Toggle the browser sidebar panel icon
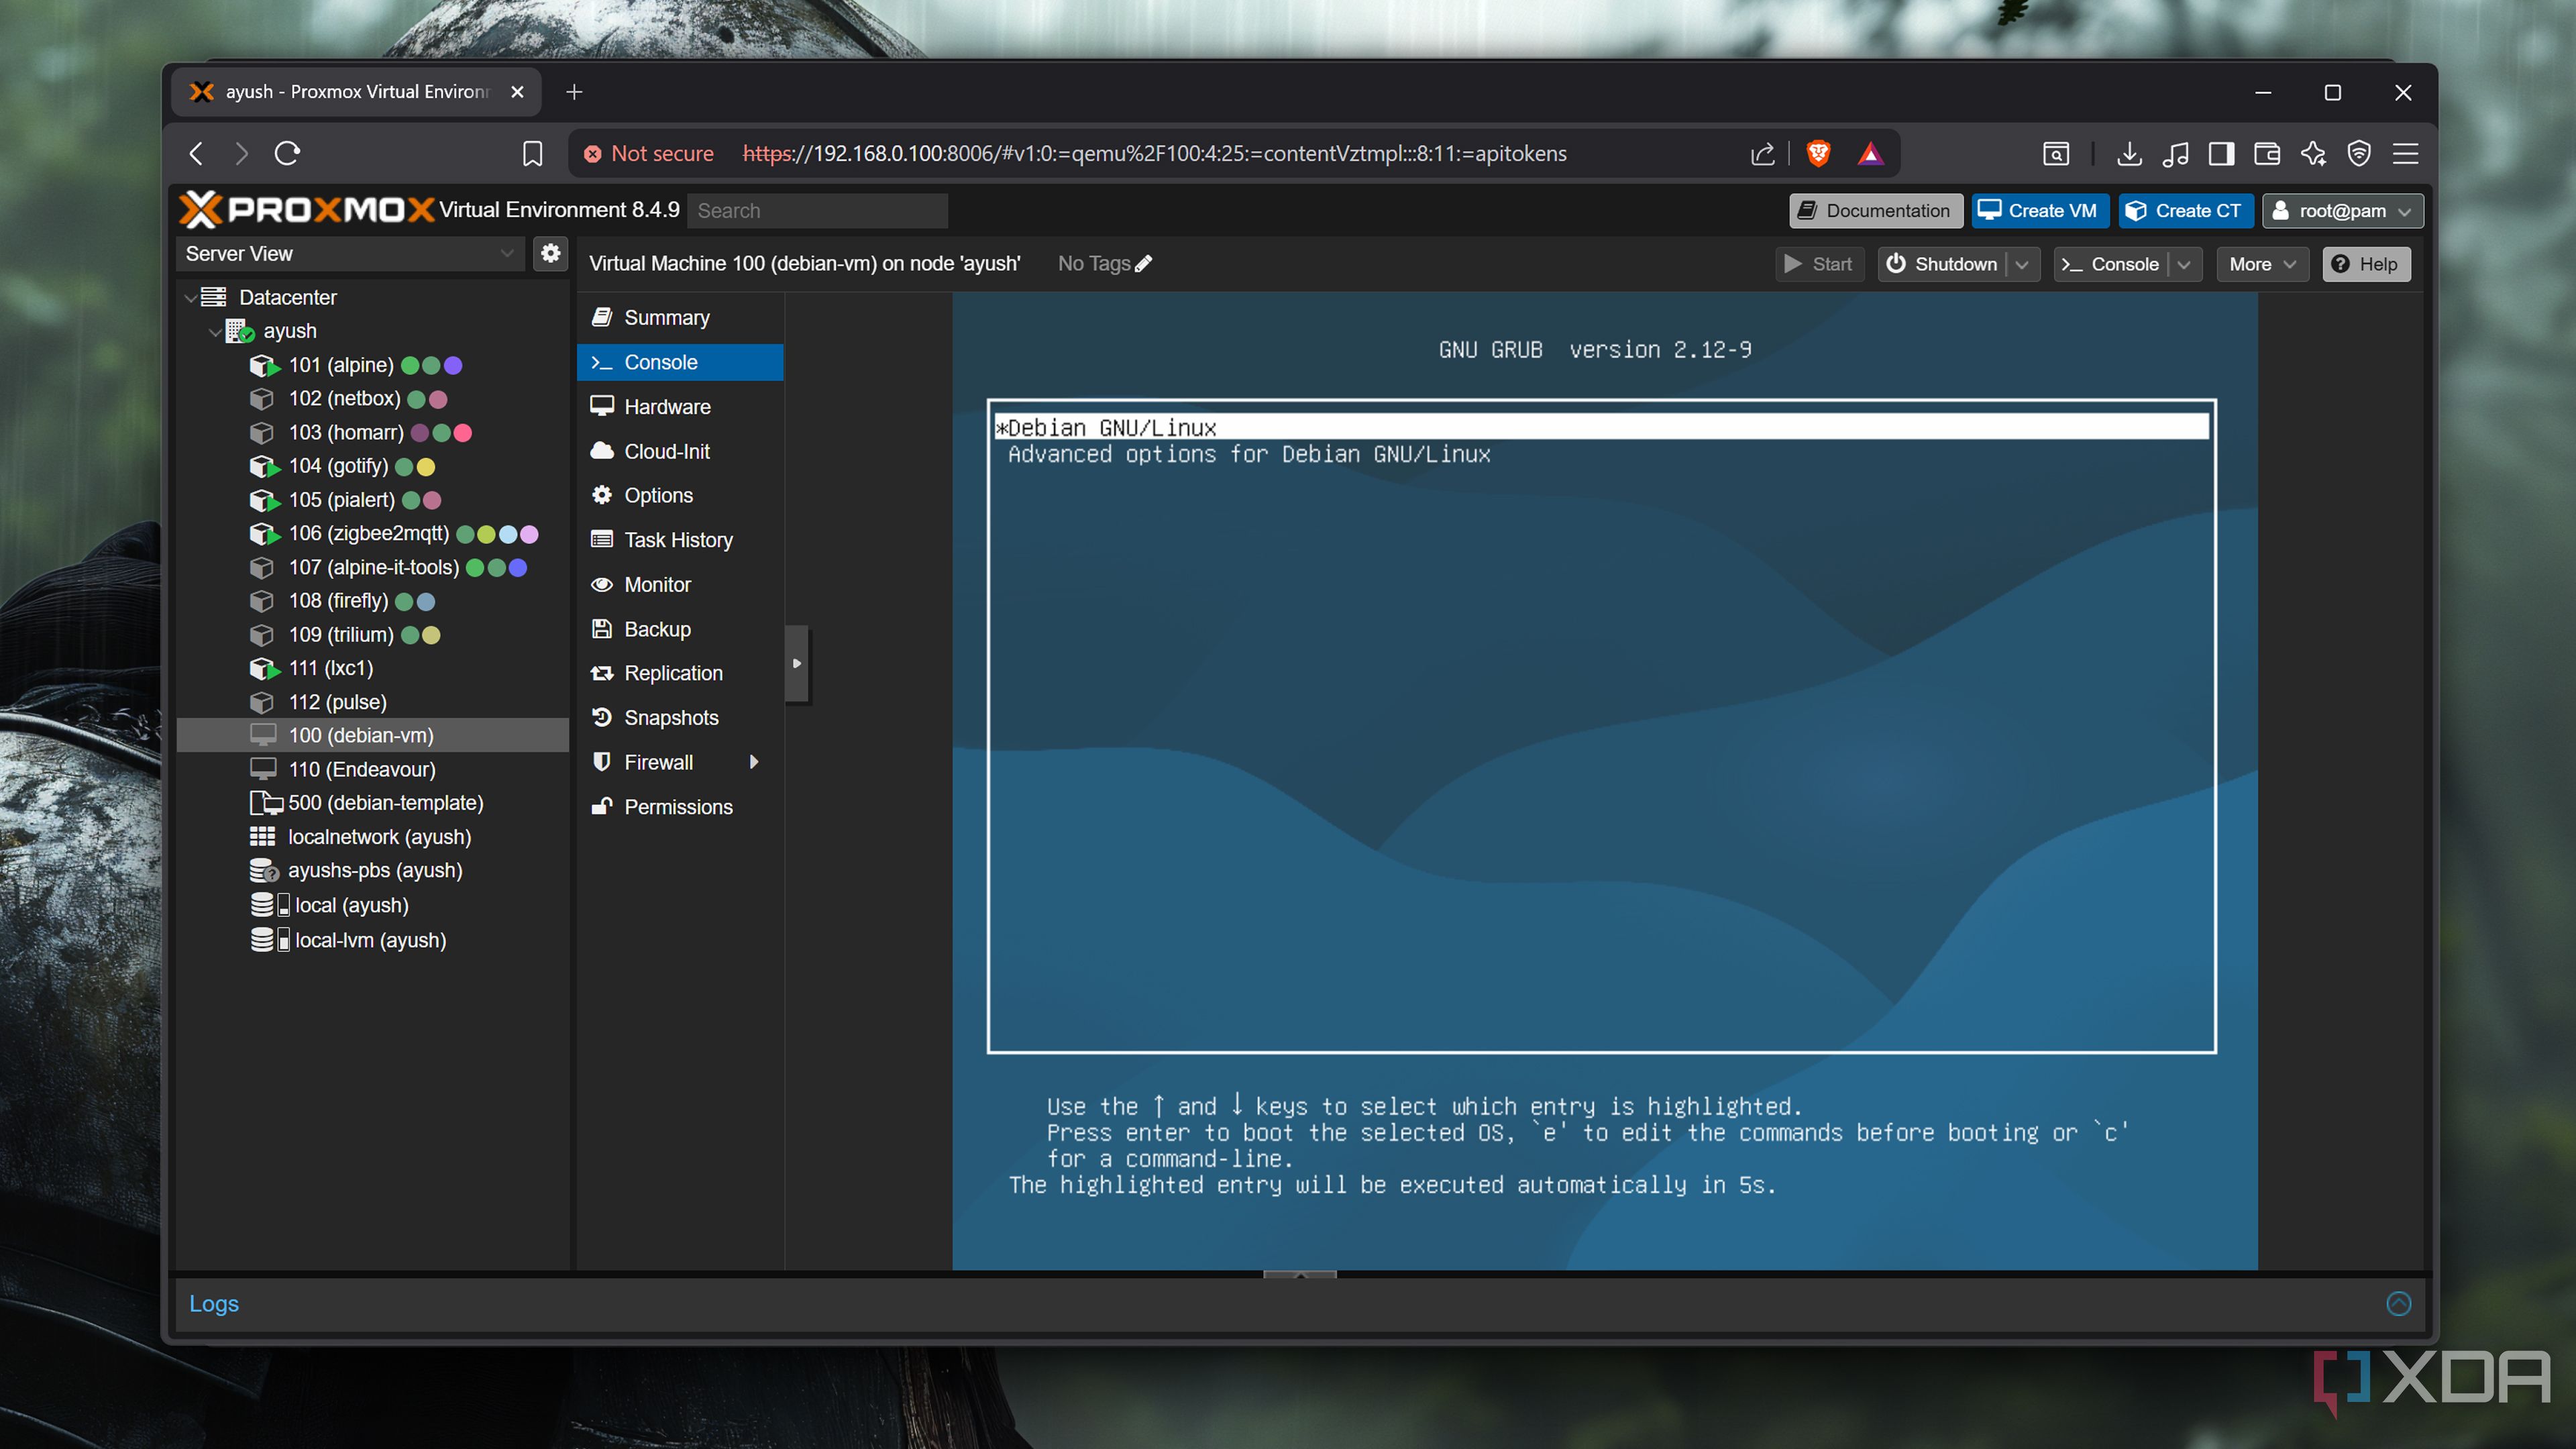This screenshot has width=2576, height=1449. 2221,153
